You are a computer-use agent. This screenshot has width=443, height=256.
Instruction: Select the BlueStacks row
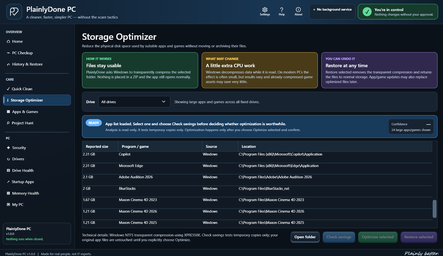pyautogui.click(x=257, y=191)
